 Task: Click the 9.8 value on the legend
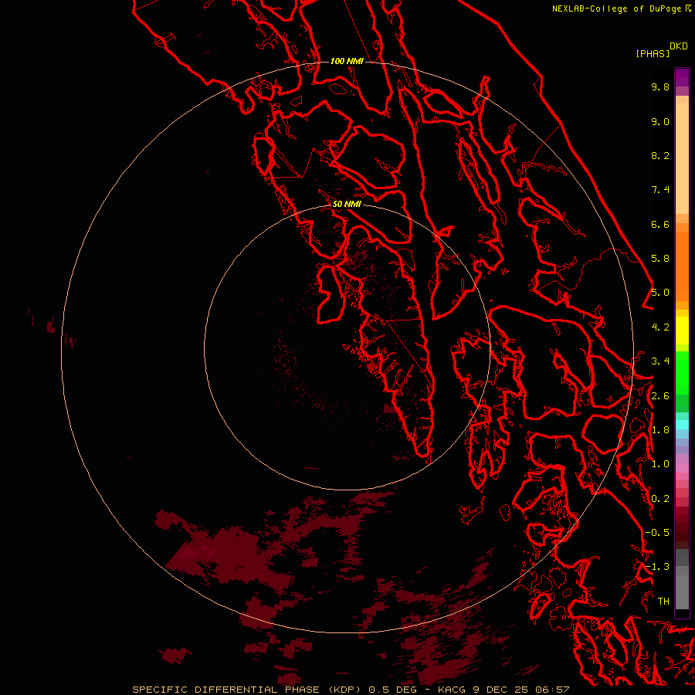(660, 86)
